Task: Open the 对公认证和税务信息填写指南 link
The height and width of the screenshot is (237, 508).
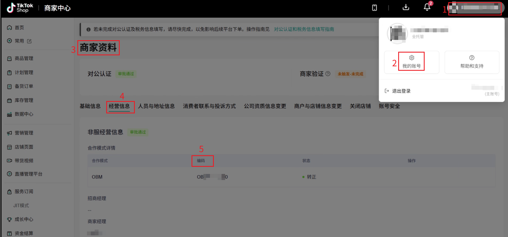Action: (x=304, y=29)
